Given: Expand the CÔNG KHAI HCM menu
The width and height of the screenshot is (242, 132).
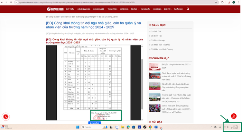Looking at the screenshot, I should click(84, 9).
